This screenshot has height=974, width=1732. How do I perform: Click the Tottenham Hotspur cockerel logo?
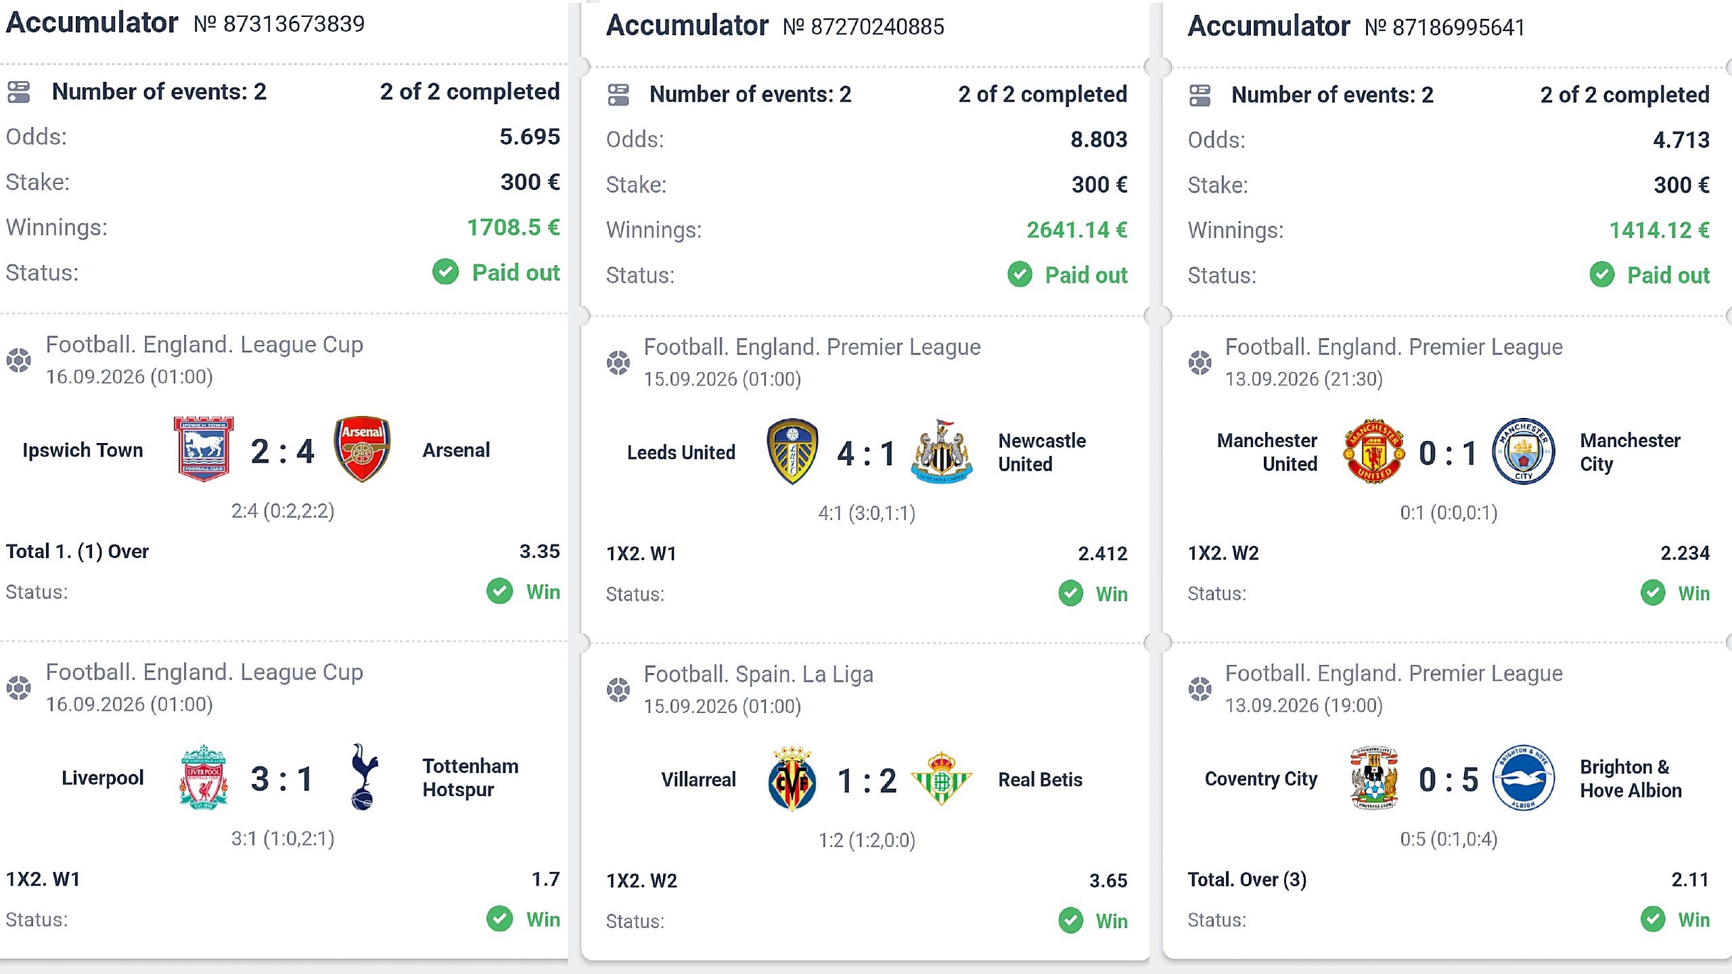click(x=363, y=777)
